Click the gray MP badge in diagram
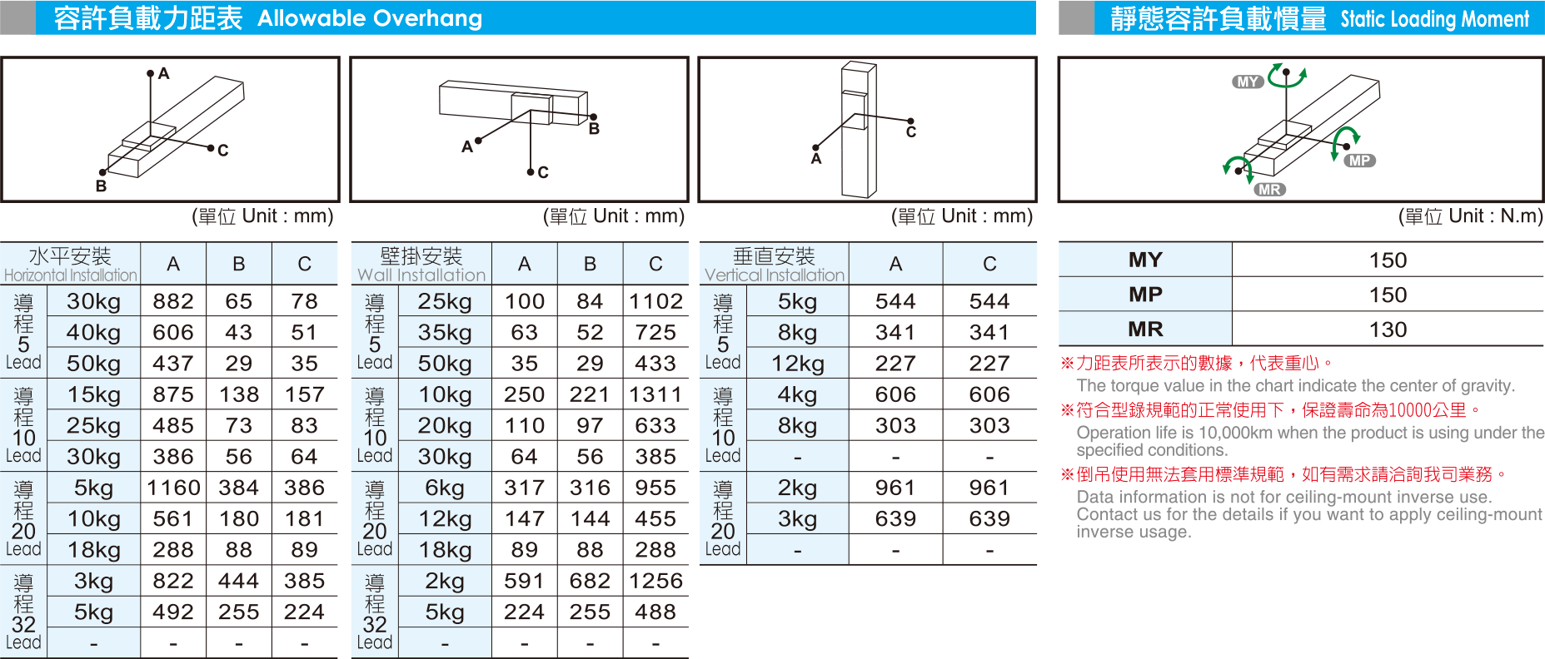This screenshot has width=1545, height=659. [1358, 161]
